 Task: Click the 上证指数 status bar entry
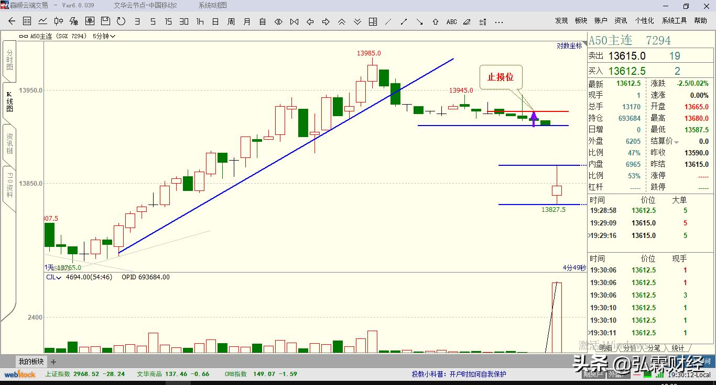tap(85, 374)
